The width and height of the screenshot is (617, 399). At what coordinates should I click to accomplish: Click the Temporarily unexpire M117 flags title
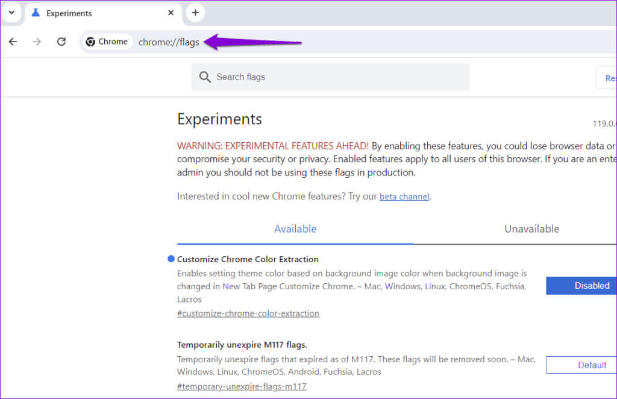(242, 345)
